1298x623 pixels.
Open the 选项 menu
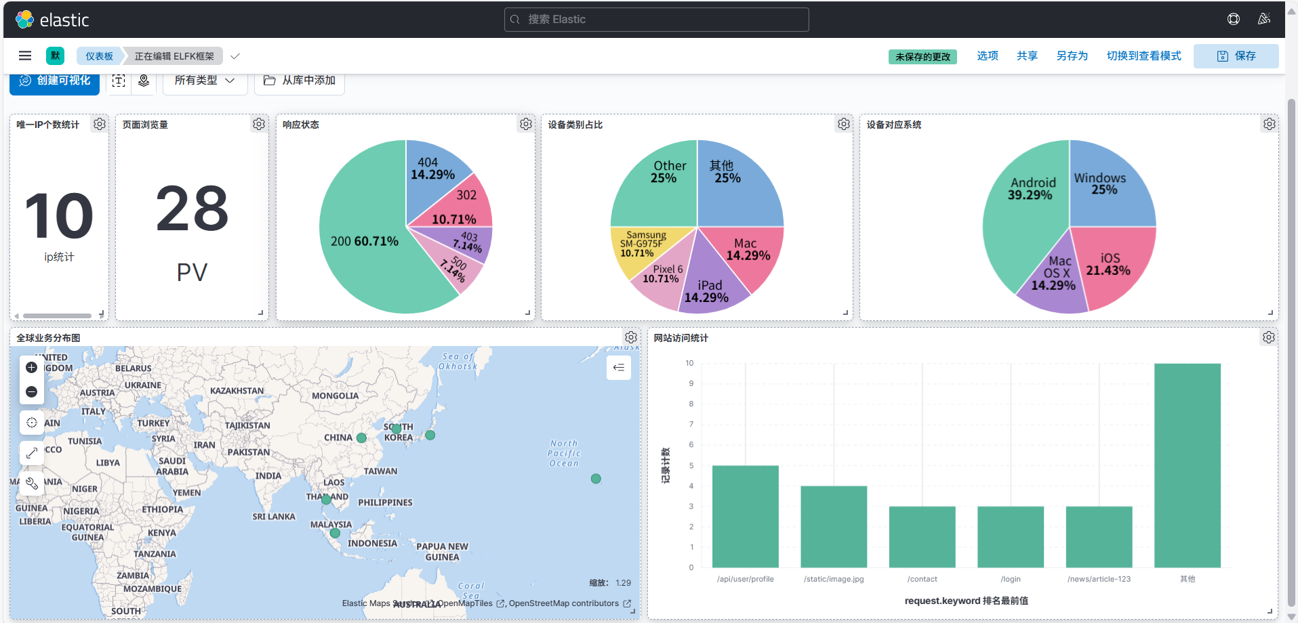988,56
